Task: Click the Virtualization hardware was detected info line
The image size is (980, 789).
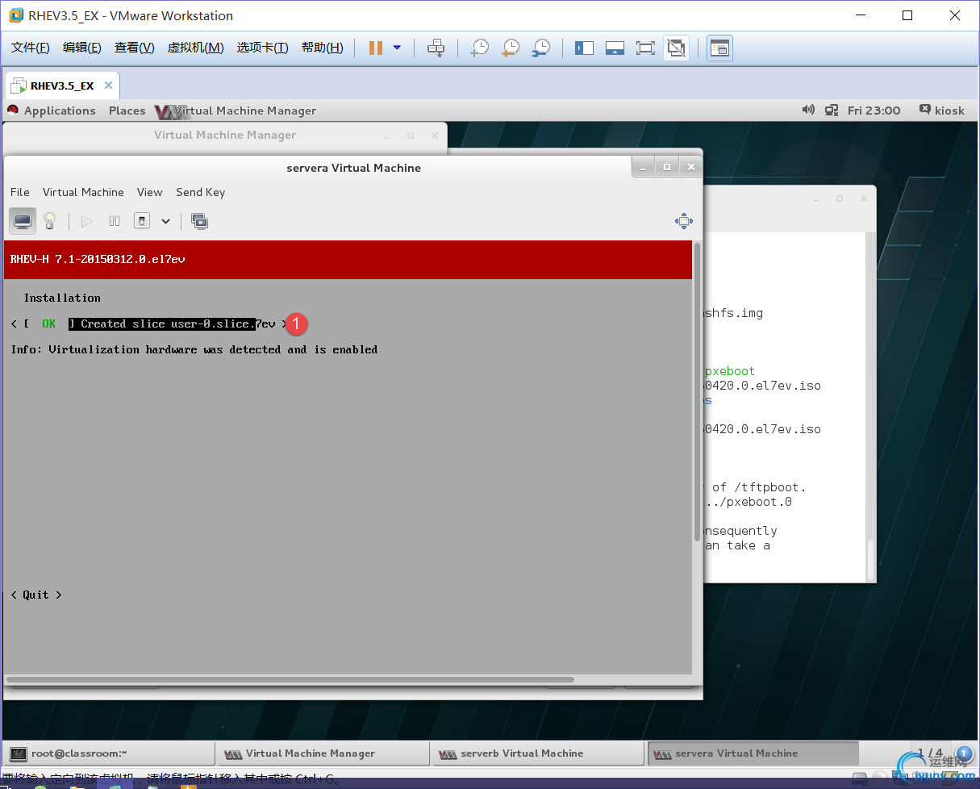Action: pyautogui.click(x=194, y=349)
